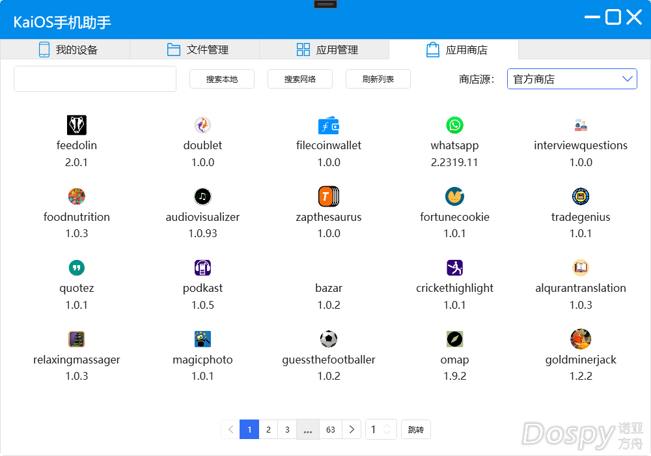Click the crickethighlight app name

(454, 288)
